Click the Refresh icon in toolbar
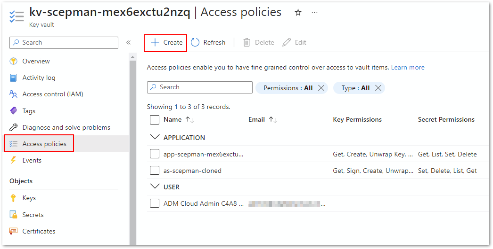Screen dimensions: 493x249 pyautogui.click(x=196, y=43)
